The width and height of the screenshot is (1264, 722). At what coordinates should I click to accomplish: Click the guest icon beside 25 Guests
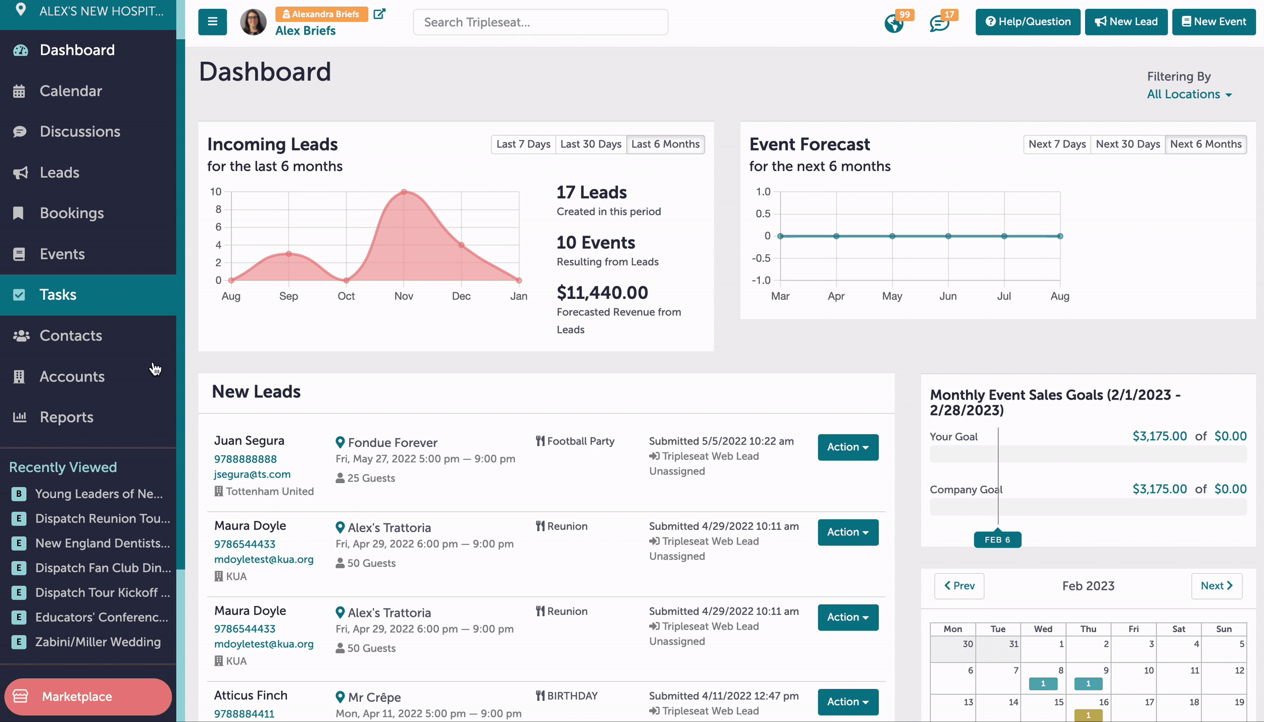point(340,478)
